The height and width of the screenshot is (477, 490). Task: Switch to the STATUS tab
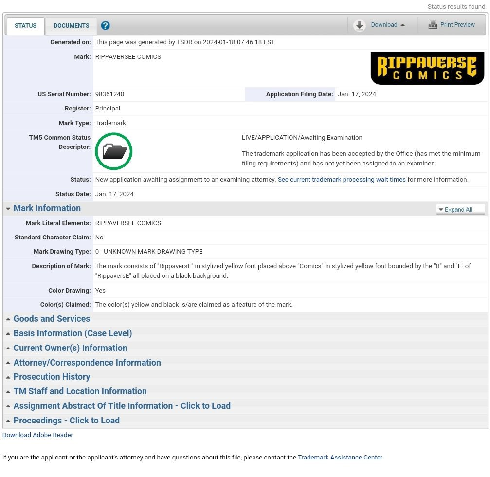click(25, 26)
